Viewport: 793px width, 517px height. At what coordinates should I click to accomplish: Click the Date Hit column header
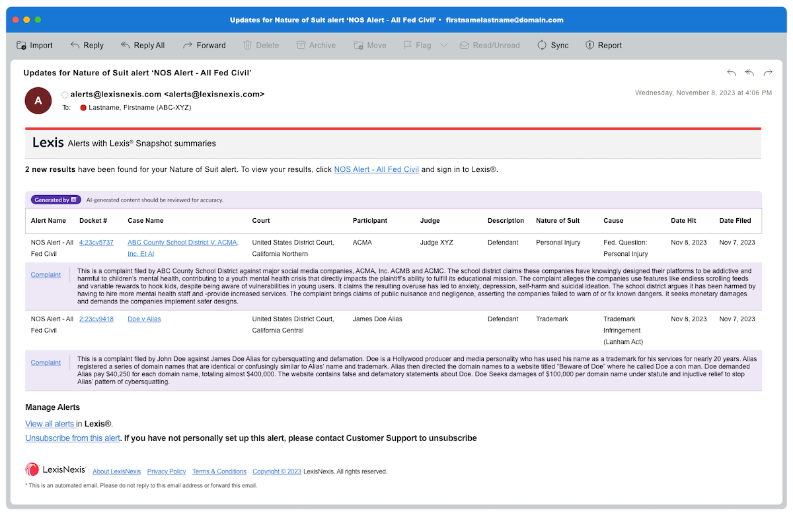pos(685,221)
